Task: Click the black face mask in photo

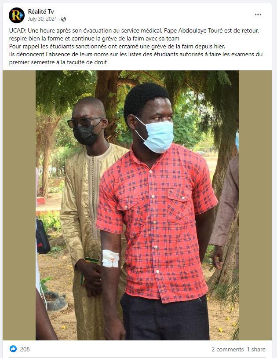Action: (x=87, y=135)
